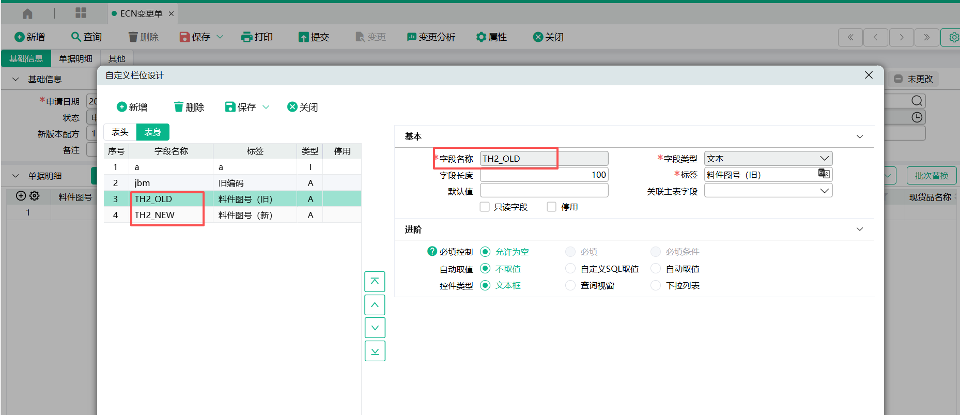Click the move-to-top arrow button

coord(375,282)
